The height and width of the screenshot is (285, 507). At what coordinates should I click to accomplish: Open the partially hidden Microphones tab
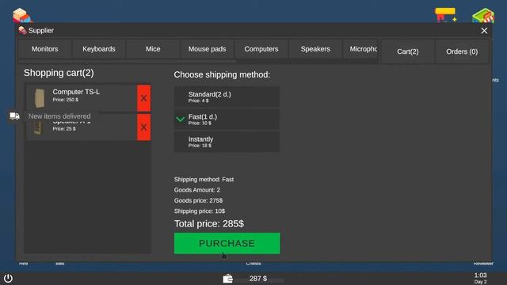click(x=361, y=49)
